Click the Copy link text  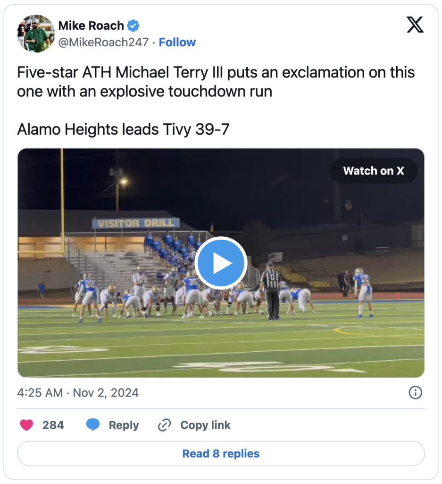coord(205,425)
